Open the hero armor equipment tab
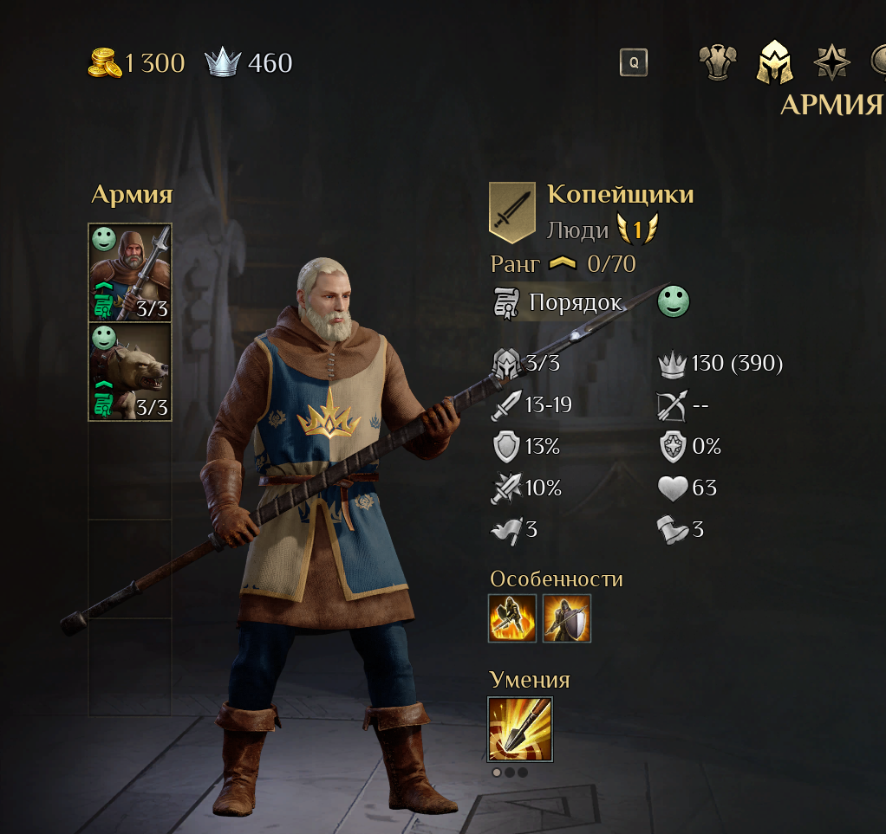This screenshot has height=834, width=886. click(717, 62)
